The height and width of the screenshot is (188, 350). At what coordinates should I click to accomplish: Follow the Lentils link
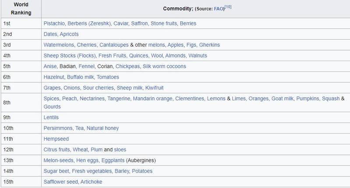[51, 117]
